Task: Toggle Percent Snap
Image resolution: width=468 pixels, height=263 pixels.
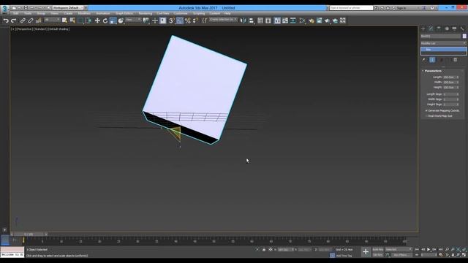Action: pyautogui.click(x=187, y=20)
